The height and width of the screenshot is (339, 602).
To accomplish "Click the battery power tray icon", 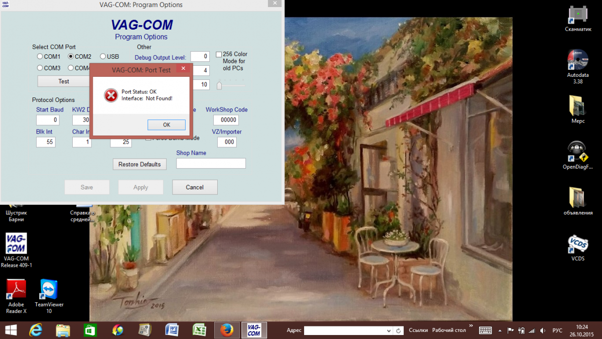I will tap(522, 330).
